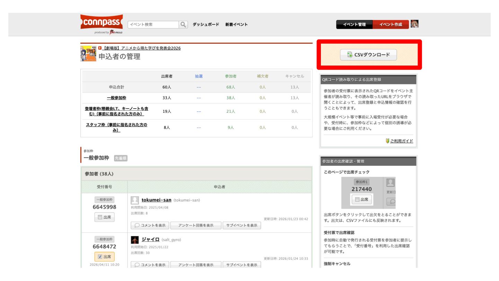This screenshot has height=281, width=499.
Task: Open 新着イベント in top navigation
Action: coord(236,25)
